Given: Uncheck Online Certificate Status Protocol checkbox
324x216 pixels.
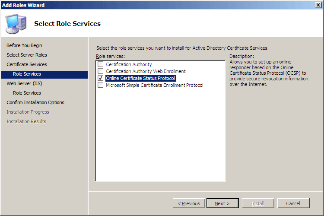Looking at the screenshot, I should pyautogui.click(x=100, y=78).
